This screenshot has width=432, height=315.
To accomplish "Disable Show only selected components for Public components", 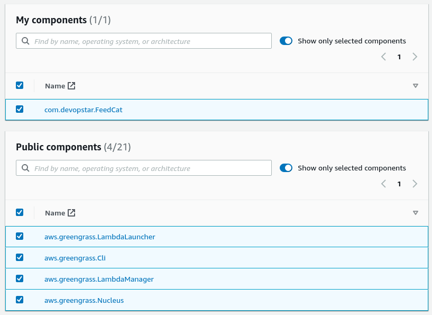I will pyautogui.click(x=286, y=167).
